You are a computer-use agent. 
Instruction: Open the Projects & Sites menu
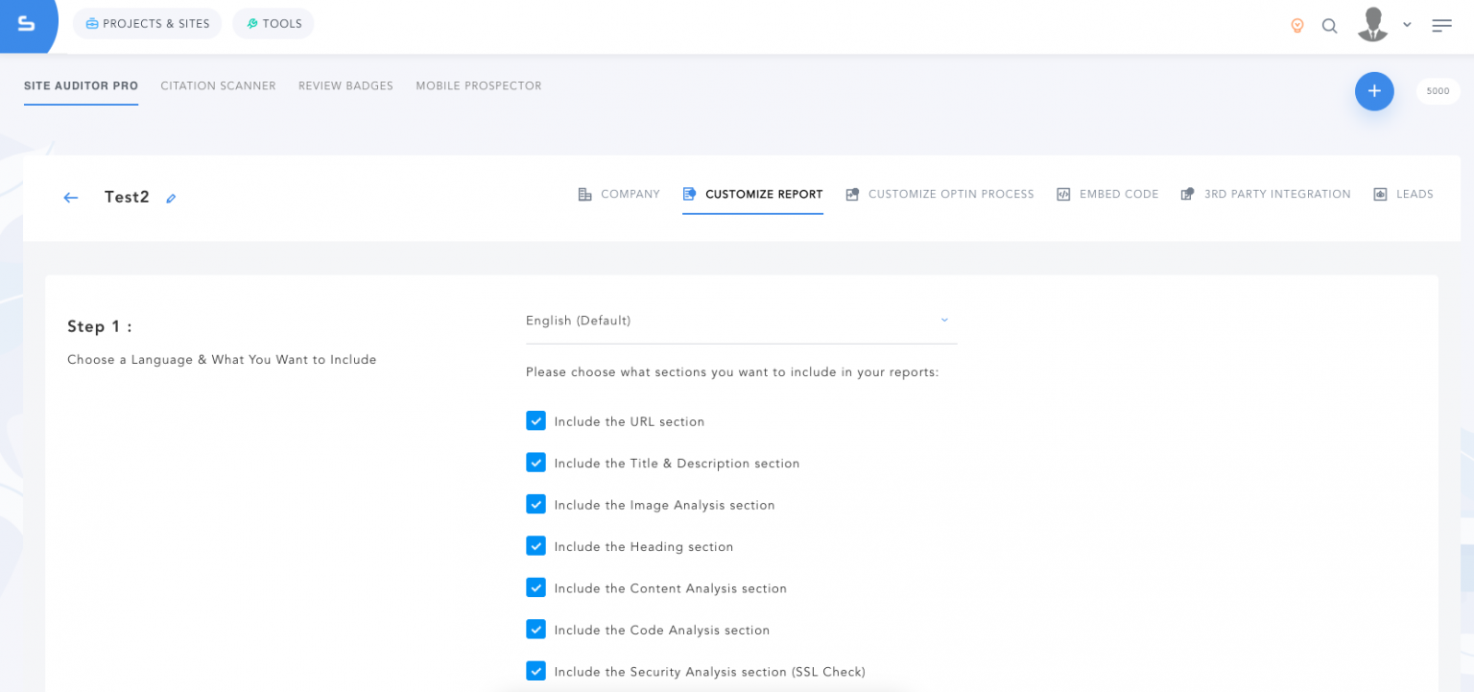pyautogui.click(x=147, y=23)
